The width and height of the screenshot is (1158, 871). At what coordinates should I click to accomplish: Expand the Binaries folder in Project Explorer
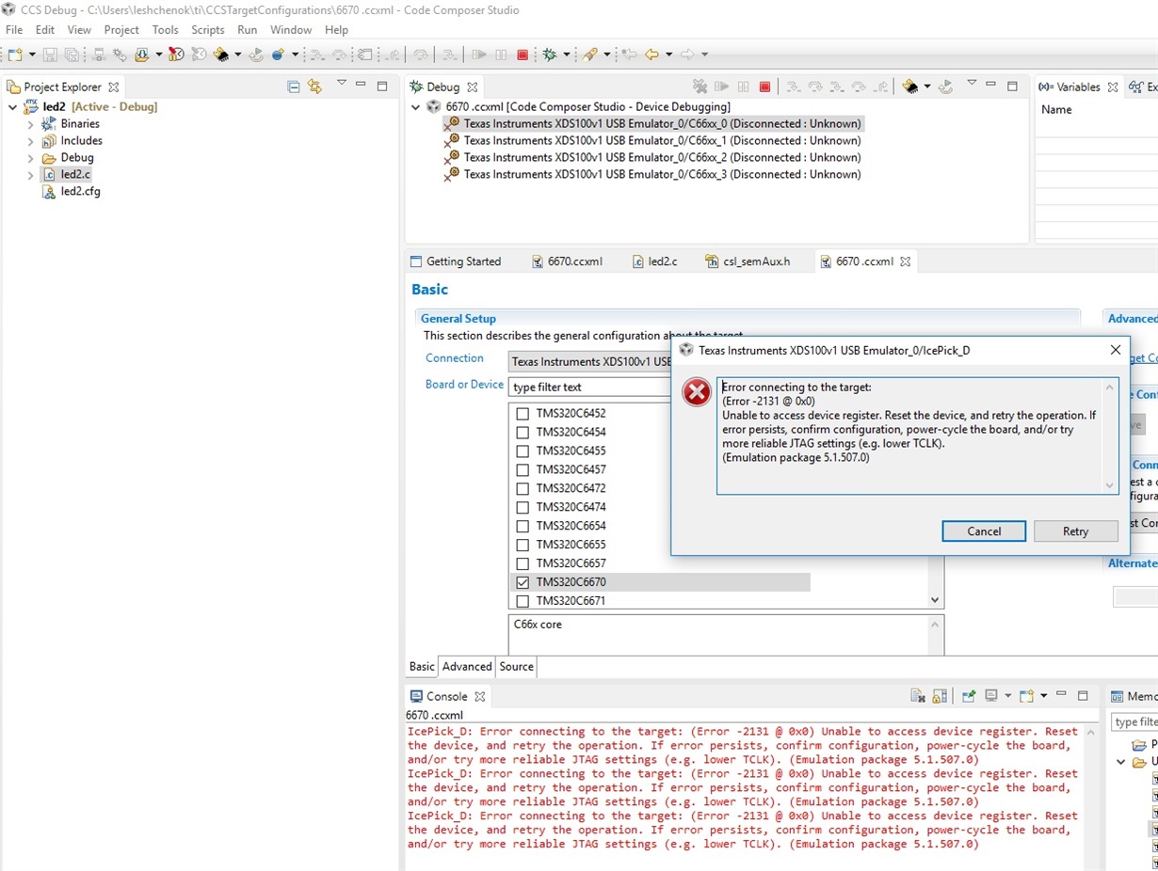tap(30, 124)
